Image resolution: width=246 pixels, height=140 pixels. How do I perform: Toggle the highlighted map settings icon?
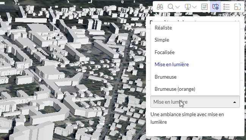[215, 7]
